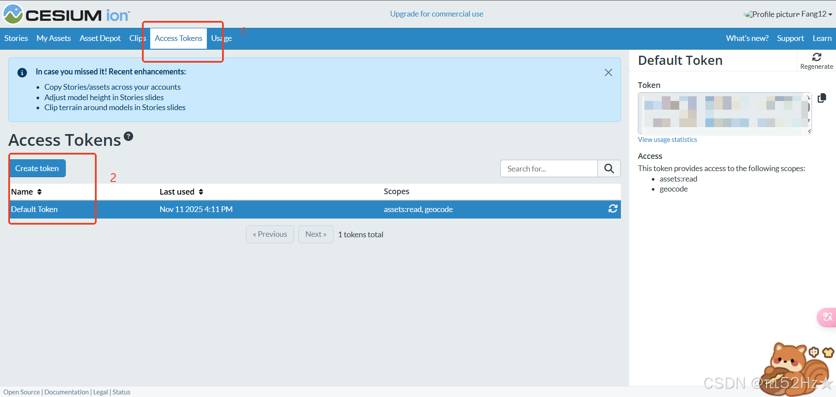Viewport: 836px width, 397px height.
Task: Click the Cesium ion logo
Action: point(65,14)
